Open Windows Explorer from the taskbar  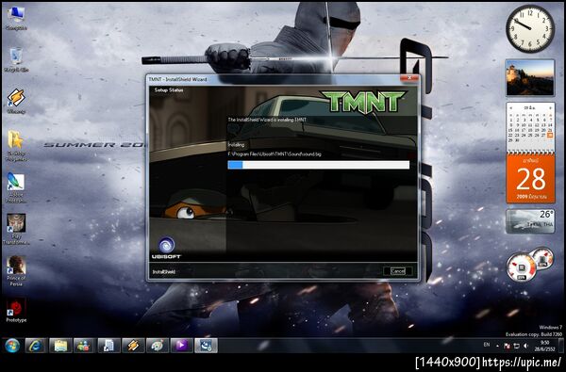[x=60, y=346]
